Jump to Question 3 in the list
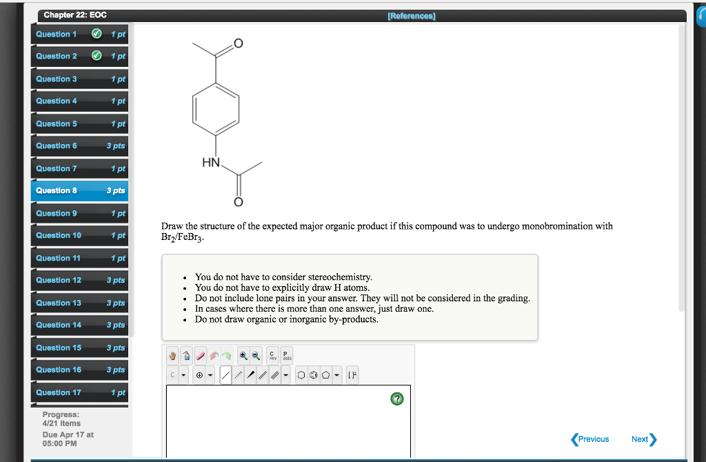The height and width of the screenshot is (462, 706). tap(79, 79)
